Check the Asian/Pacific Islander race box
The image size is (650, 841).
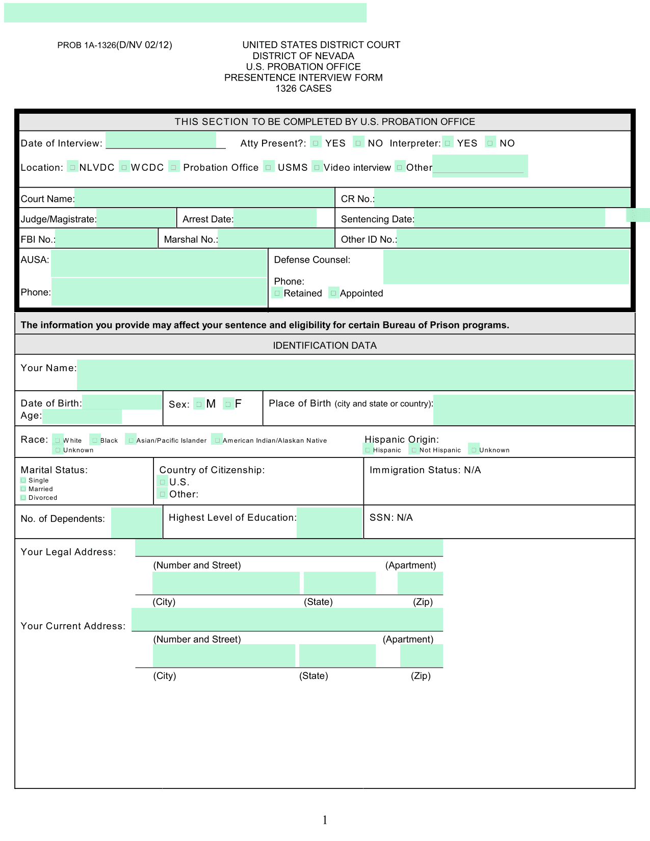[131, 440]
